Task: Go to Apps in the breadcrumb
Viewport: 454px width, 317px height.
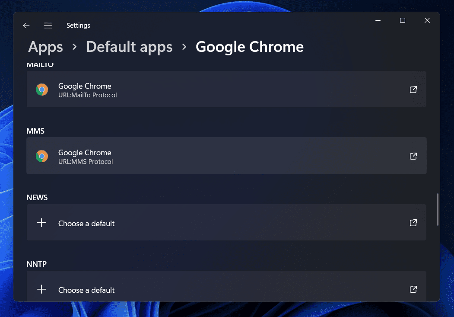Action: coord(45,47)
